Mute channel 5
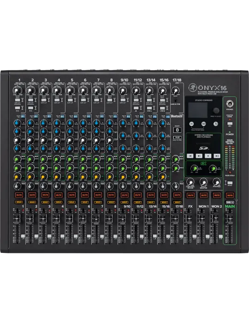The height and width of the screenshot is (323, 249). (x=72, y=195)
